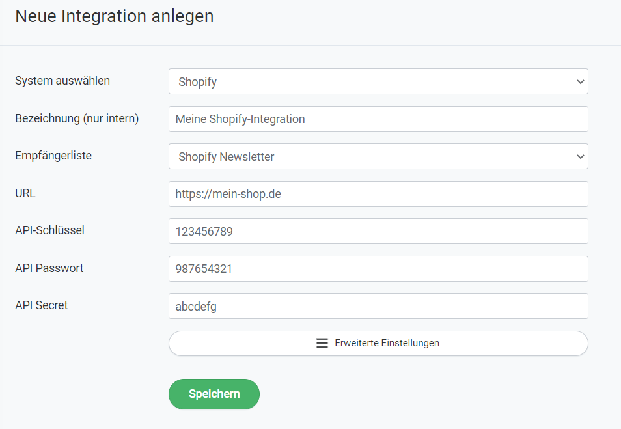The image size is (621, 429).
Task: Open the Empfängerliste dropdown showing Shopify Newsletter
Action: tap(378, 157)
